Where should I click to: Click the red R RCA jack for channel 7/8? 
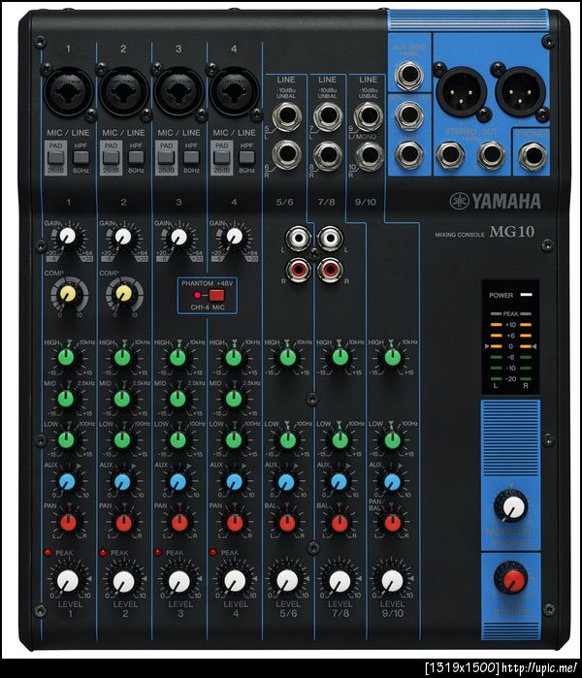tap(330, 270)
